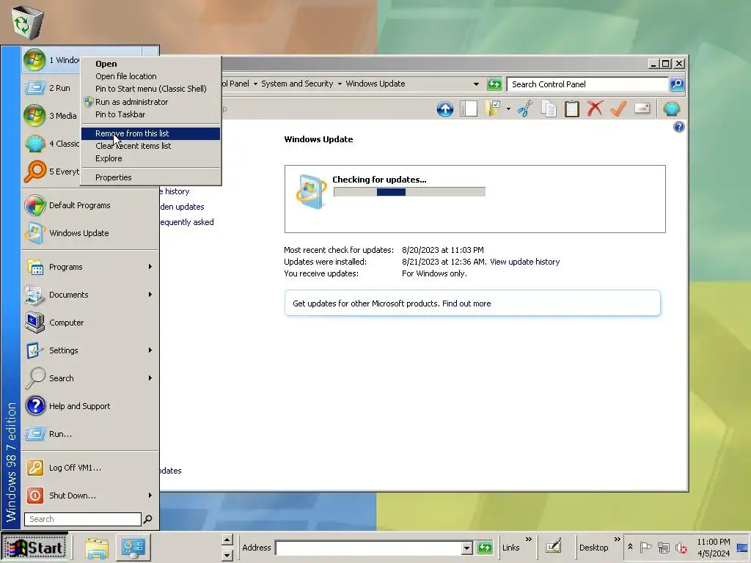Click the Start menu Search box
The width and height of the screenshot is (751, 563).
[x=83, y=519]
